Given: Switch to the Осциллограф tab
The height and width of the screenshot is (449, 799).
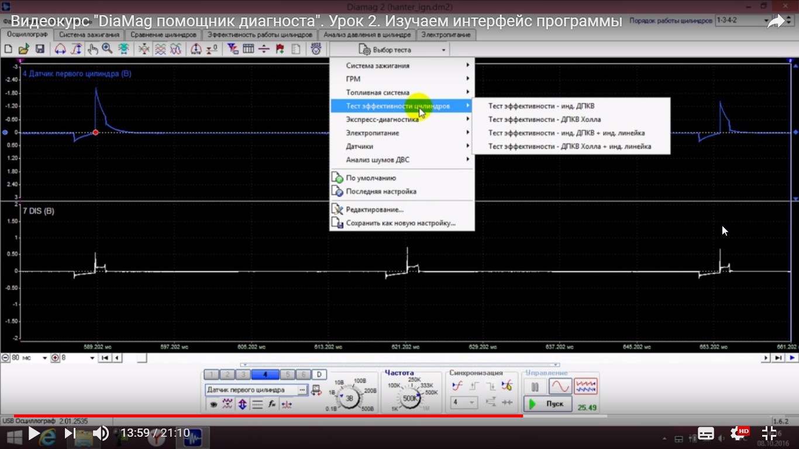Looking at the screenshot, I should point(27,34).
